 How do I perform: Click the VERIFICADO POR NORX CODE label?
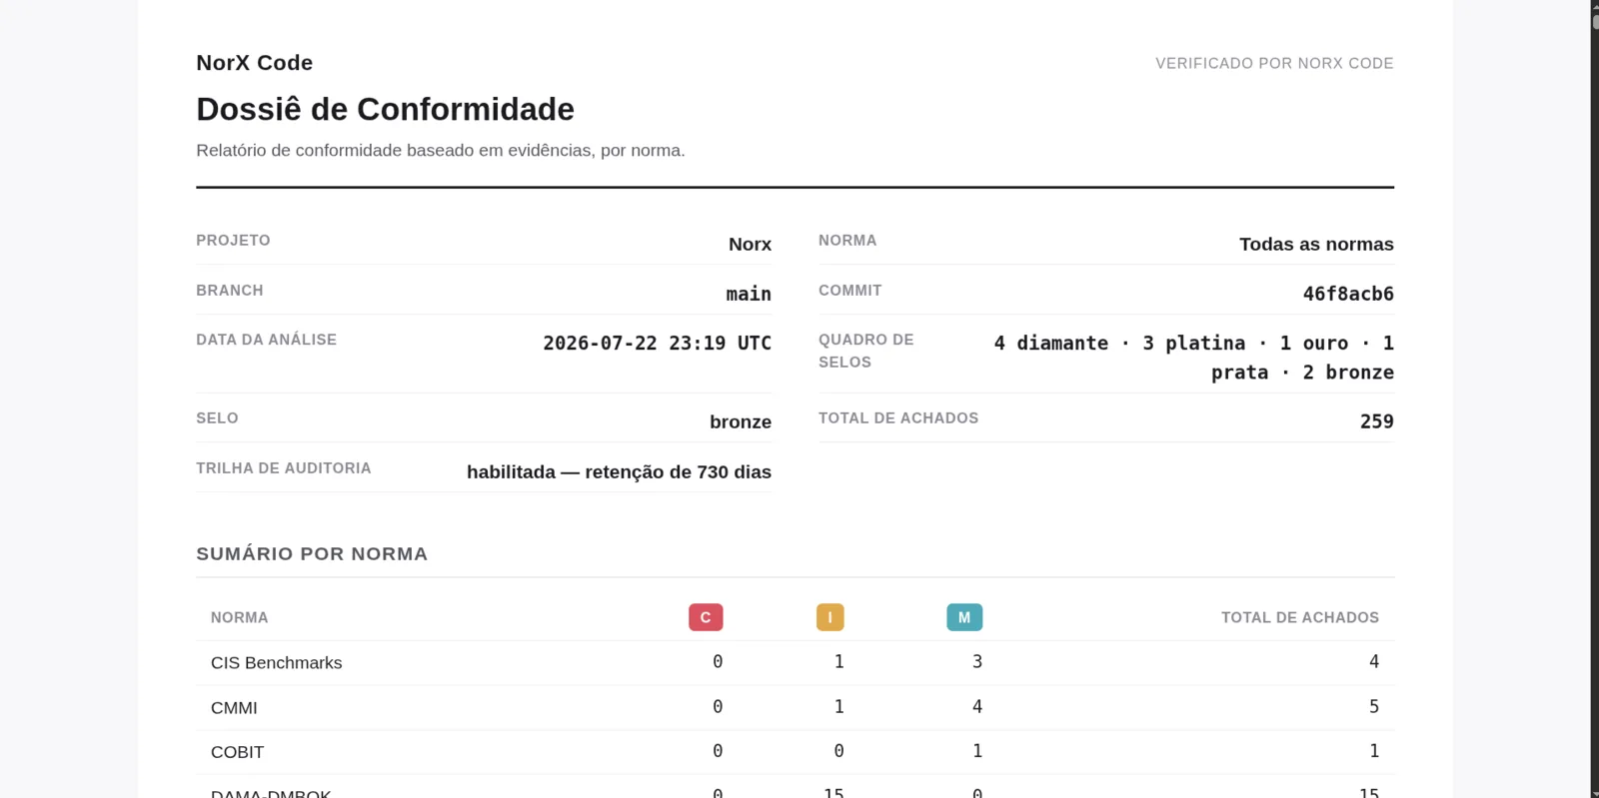tap(1274, 63)
